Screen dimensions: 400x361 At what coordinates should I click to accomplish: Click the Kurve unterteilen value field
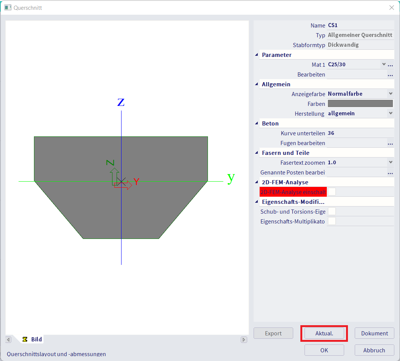[x=358, y=133]
